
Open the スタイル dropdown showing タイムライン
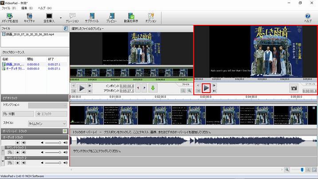point(47,123)
